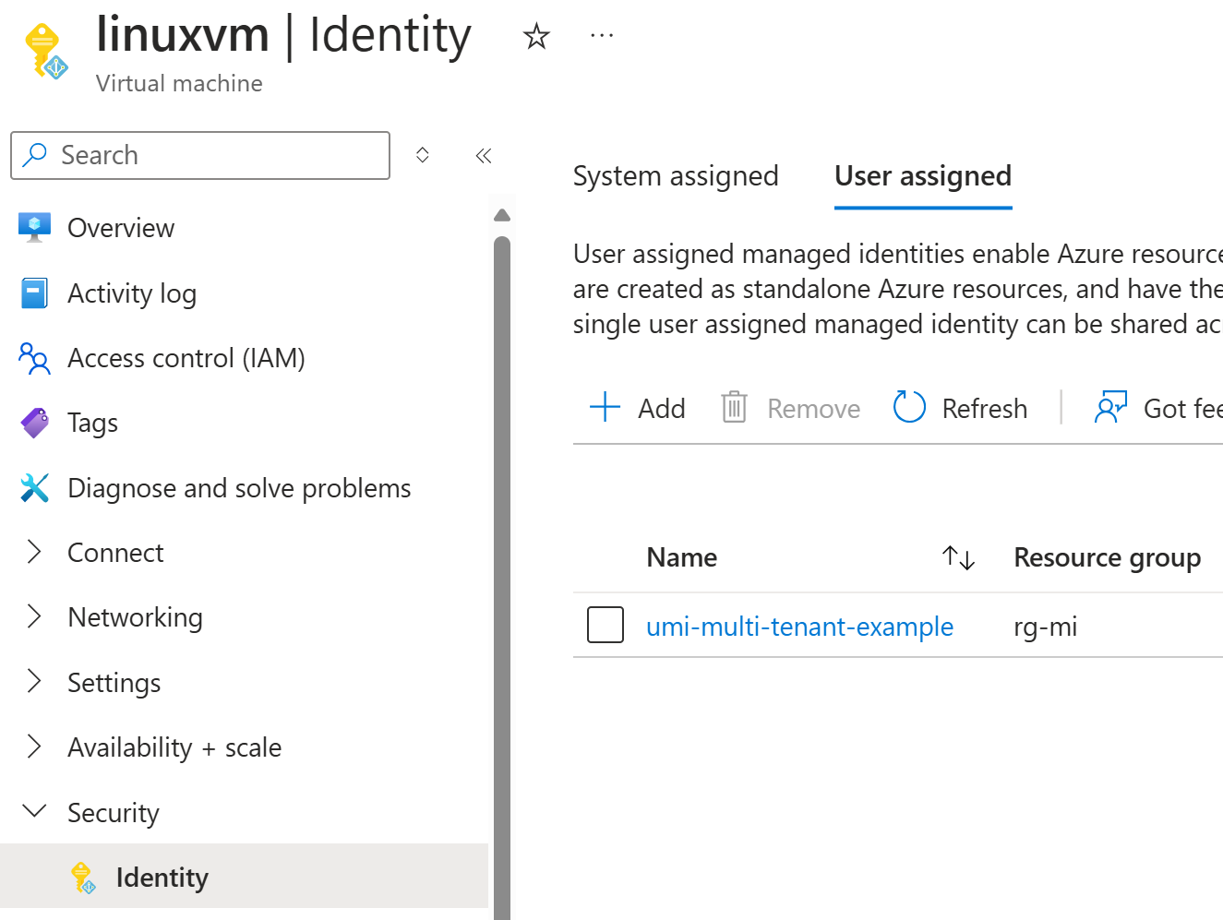
Task: Expand the Availability + scale group
Action: [x=34, y=747]
